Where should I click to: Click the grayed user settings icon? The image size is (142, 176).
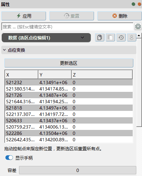pyautogui.click(x=132, y=37)
